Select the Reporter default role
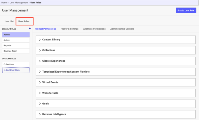 pyautogui.click(x=16, y=45)
